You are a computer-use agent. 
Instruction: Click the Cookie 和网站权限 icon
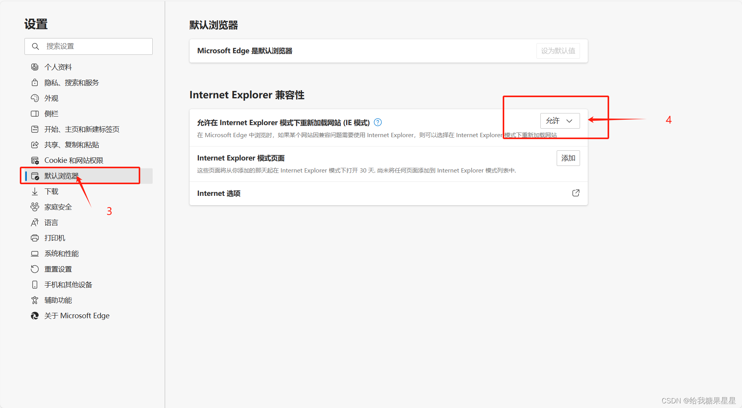(x=35, y=160)
